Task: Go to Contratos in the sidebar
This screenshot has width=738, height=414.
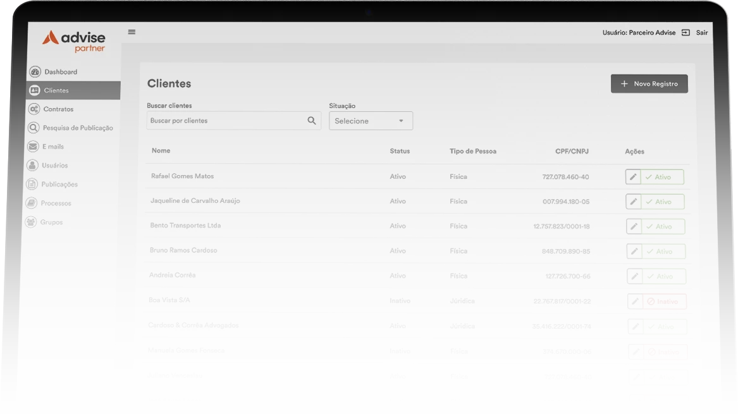Action: tap(58, 109)
